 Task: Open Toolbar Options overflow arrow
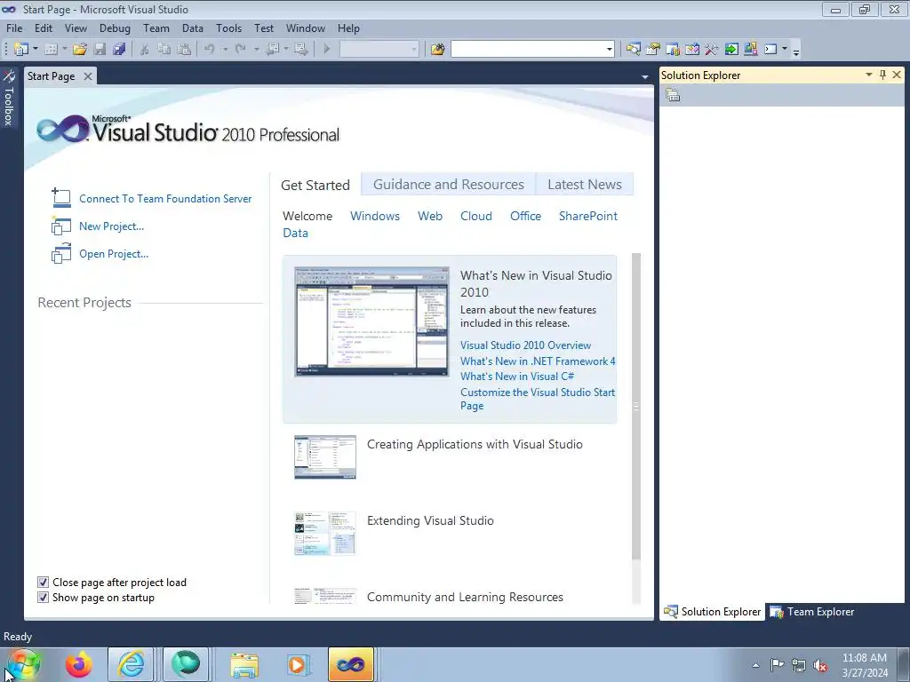[796, 51]
